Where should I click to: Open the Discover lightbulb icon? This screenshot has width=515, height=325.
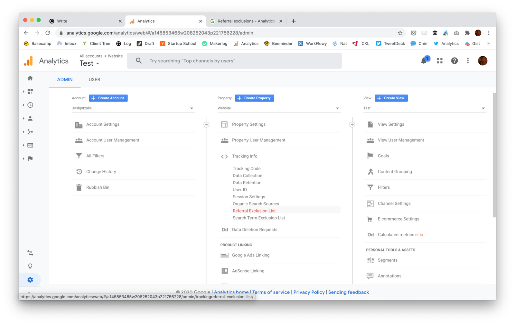(x=30, y=266)
